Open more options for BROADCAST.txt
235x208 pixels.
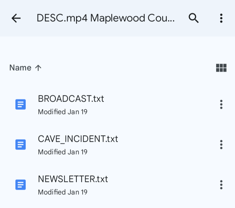click(x=221, y=104)
